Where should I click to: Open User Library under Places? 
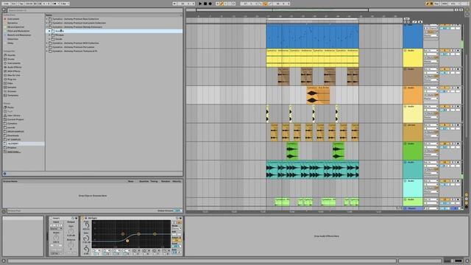point(14,116)
